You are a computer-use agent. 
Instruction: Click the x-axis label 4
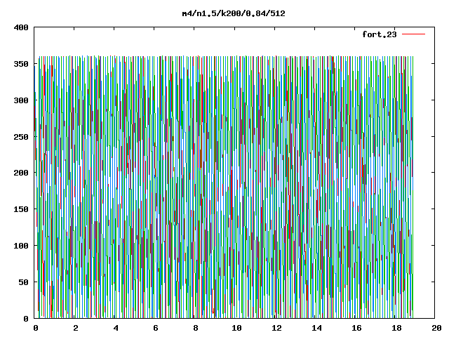point(115,328)
